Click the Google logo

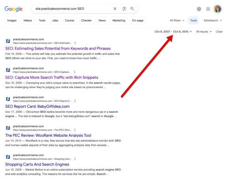coord(13,9)
